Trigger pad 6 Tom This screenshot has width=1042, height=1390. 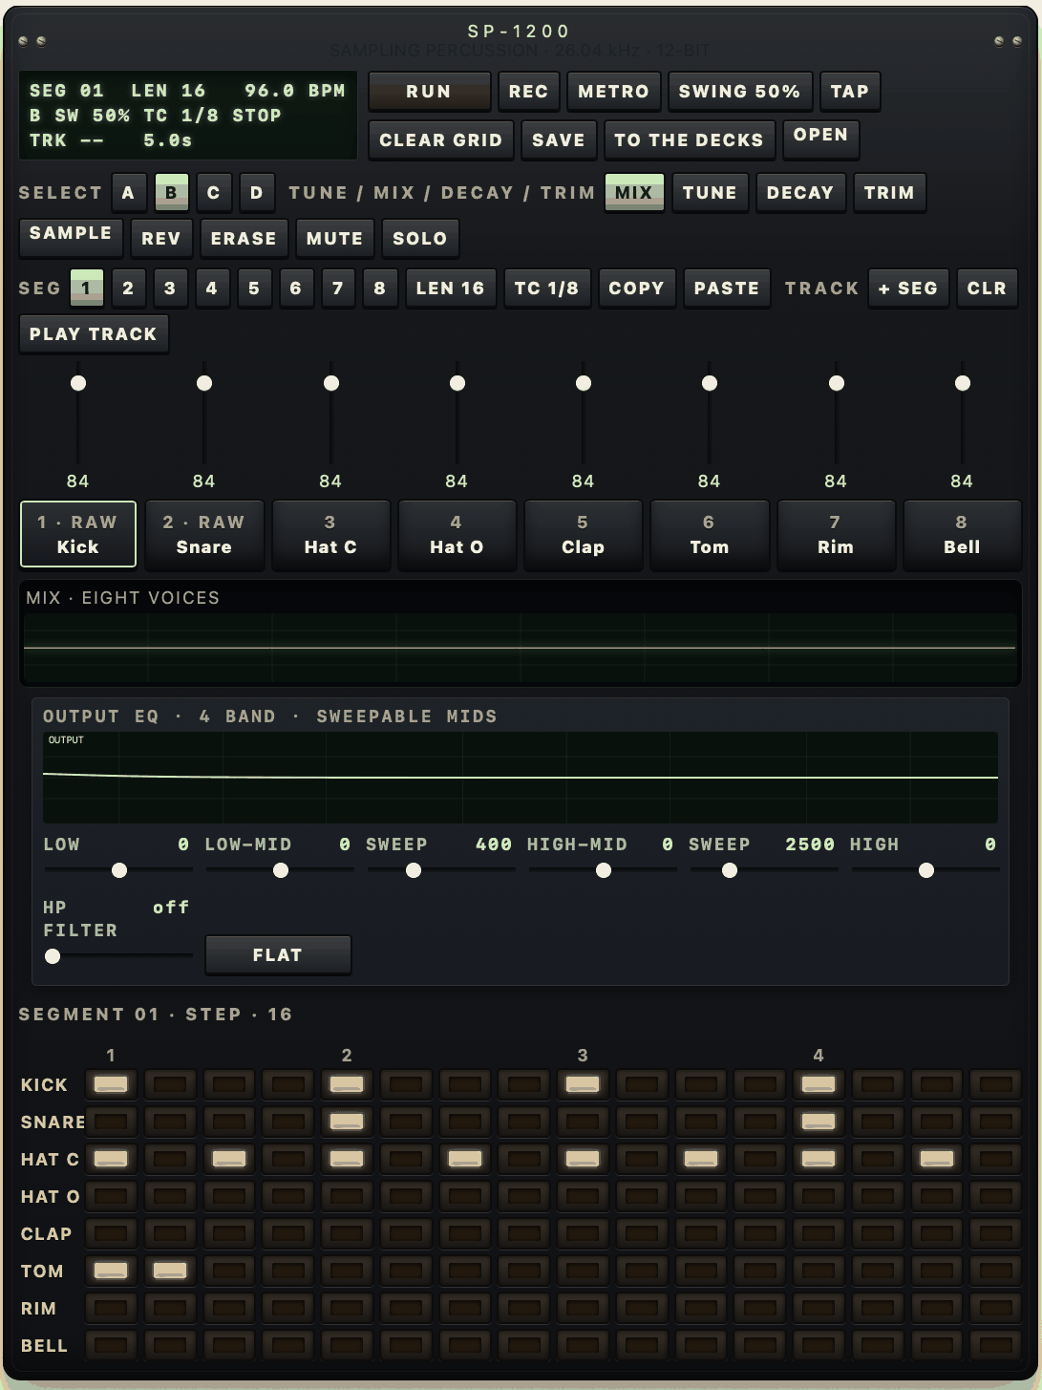(x=710, y=535)
